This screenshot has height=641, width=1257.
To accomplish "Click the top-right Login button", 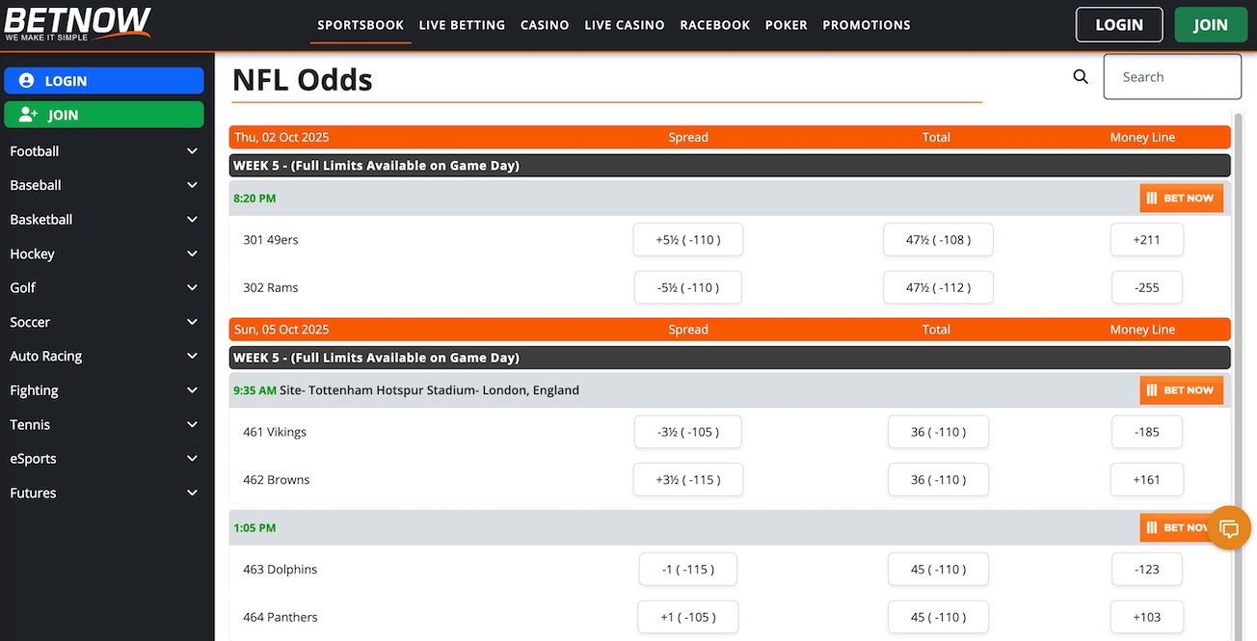I will [1119, 25].
